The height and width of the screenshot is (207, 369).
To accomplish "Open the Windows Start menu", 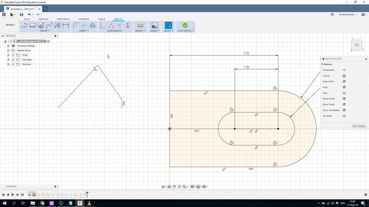I will pos(5,203).
